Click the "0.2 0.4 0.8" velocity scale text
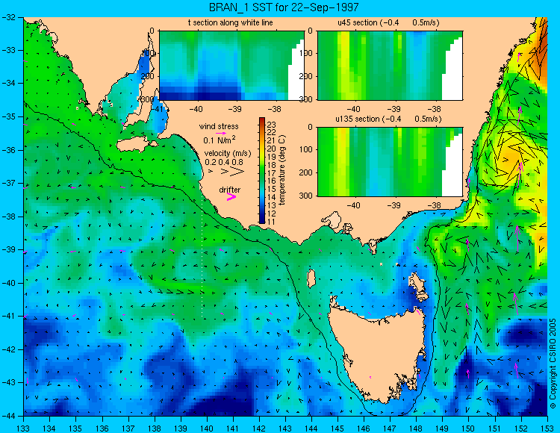The height and width of the screenshot is (433, 560). coord(224,162)
